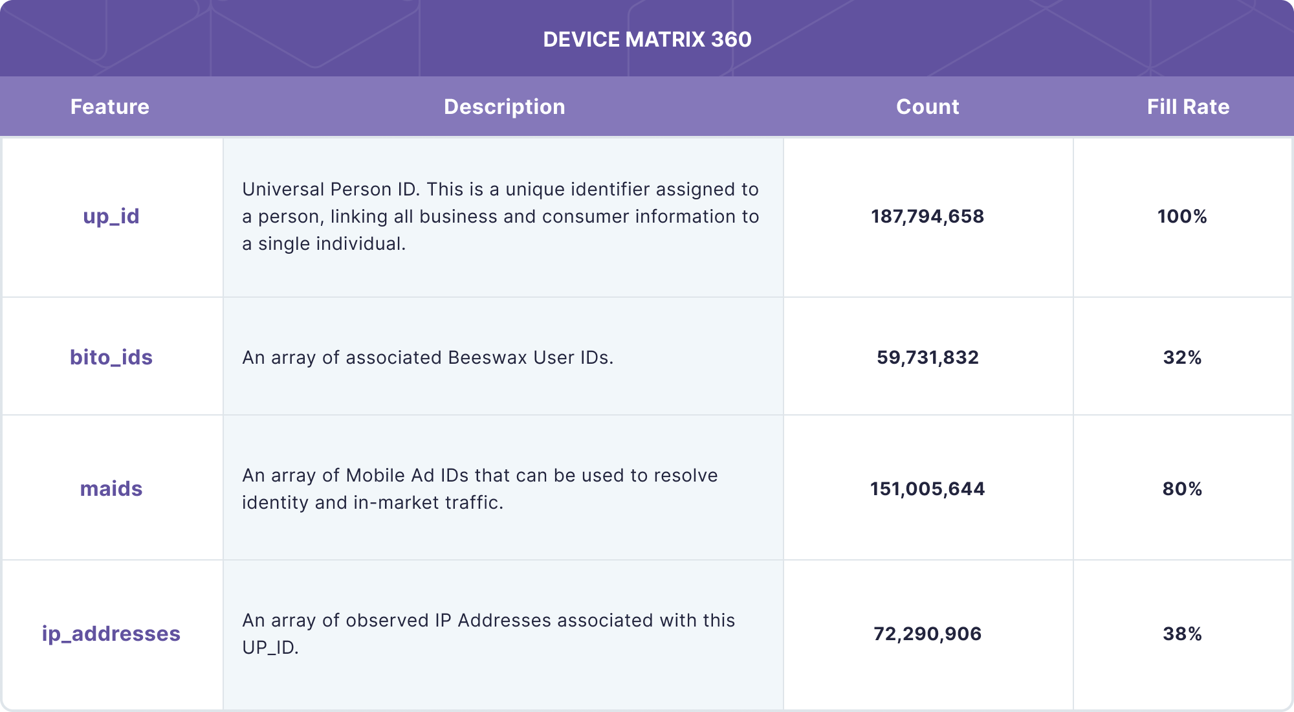Select the count value 59,731,832
Screen dimensions: 1294x712
(x=927, y=357)
